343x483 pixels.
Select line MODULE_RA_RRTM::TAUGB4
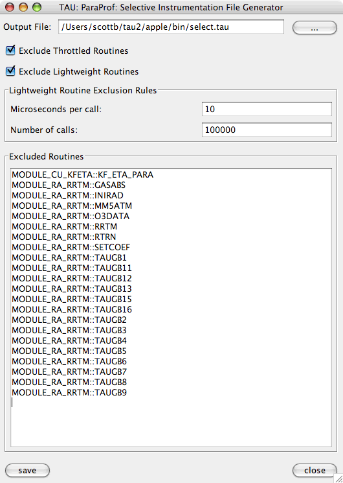point(69,340)
